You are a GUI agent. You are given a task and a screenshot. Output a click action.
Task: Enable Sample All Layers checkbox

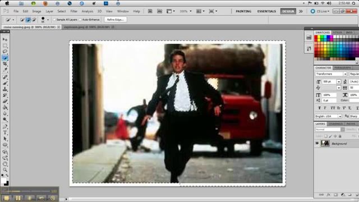coord(54,20)
